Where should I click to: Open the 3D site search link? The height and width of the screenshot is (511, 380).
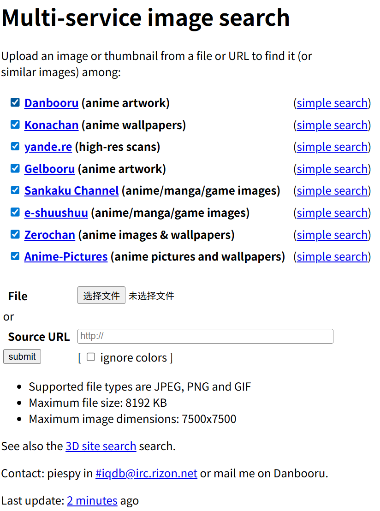pyautogui.click(x=101, y=446)
